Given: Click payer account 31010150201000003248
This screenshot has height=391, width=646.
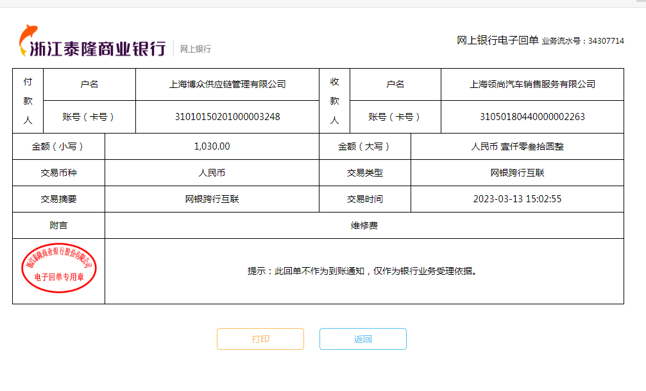Looking at the screenshot, I should point(227,117).
